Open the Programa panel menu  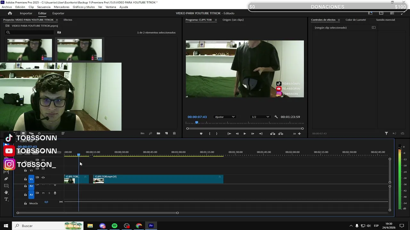[x=216, y=20]
